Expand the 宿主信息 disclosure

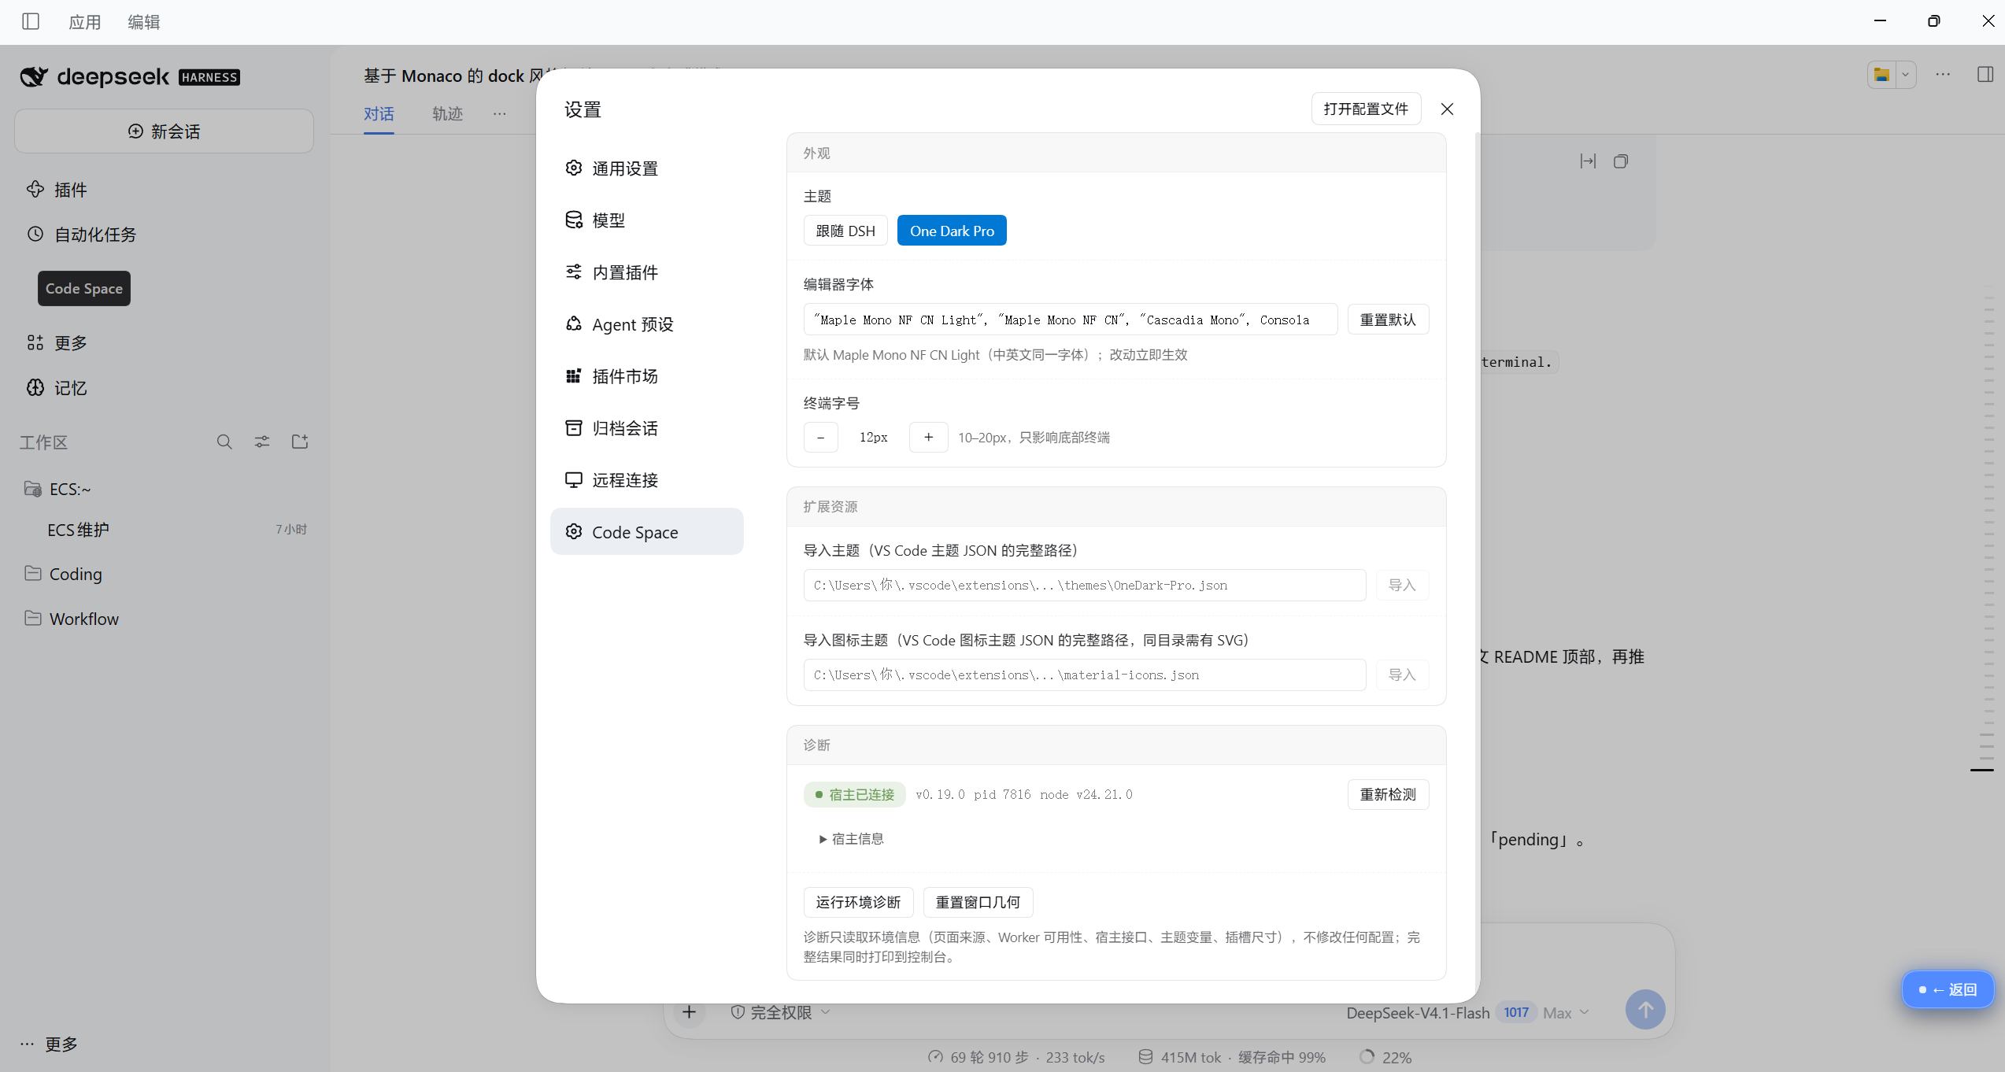(852, 839)
